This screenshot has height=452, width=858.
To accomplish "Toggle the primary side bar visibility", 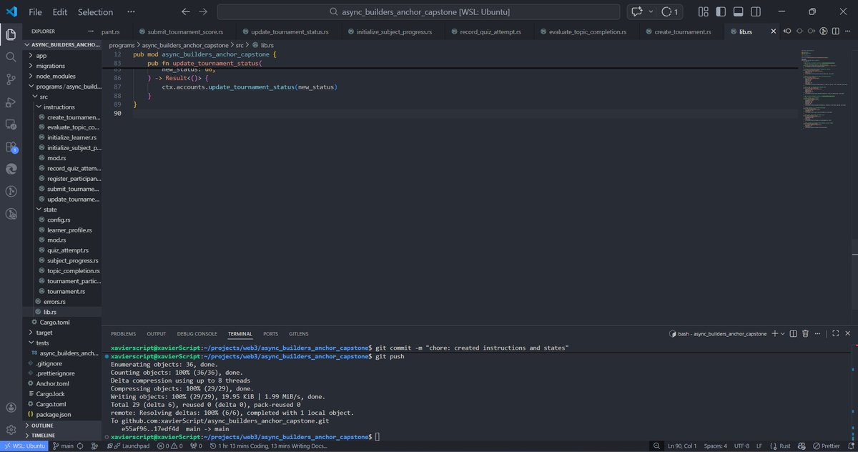I will (x=722, y=12).
